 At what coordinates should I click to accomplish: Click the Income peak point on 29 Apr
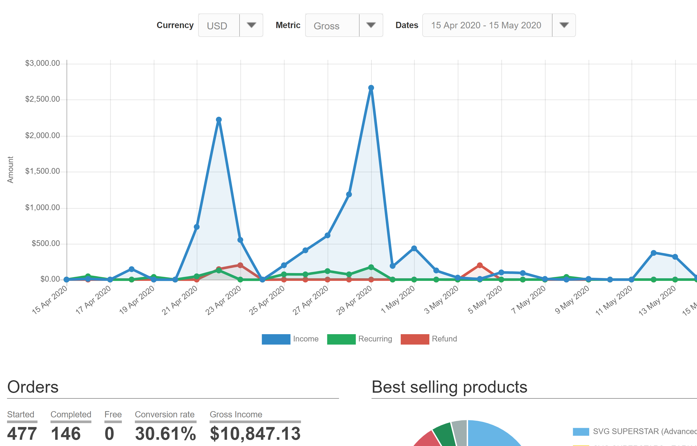[x=371, y=88]
